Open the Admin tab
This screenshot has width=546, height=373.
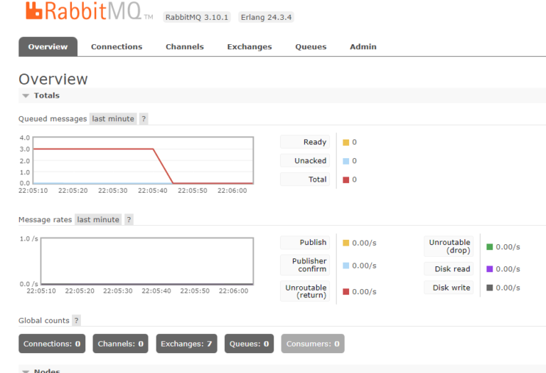point(363,47)
